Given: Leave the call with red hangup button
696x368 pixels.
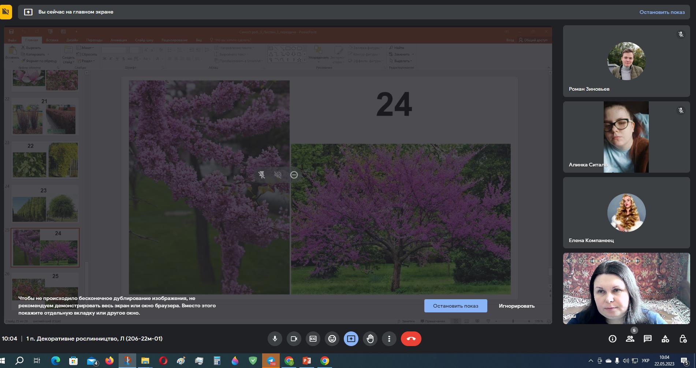Looking at the screenshot, I should (411, 339).
